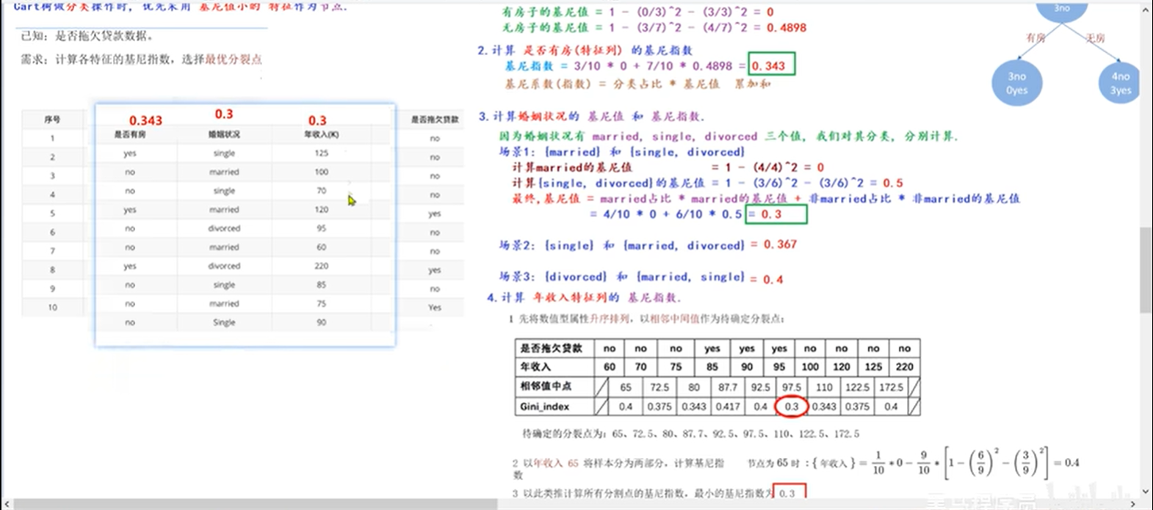Click heading '4.计算 年收入特征列的 基尼指数'
This screenshot has width=1153, height=510.
(x=584, y=297)
